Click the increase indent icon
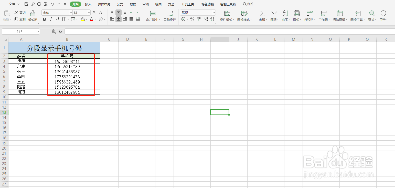This screenshot has width=395, height=188. pos(138,13)
